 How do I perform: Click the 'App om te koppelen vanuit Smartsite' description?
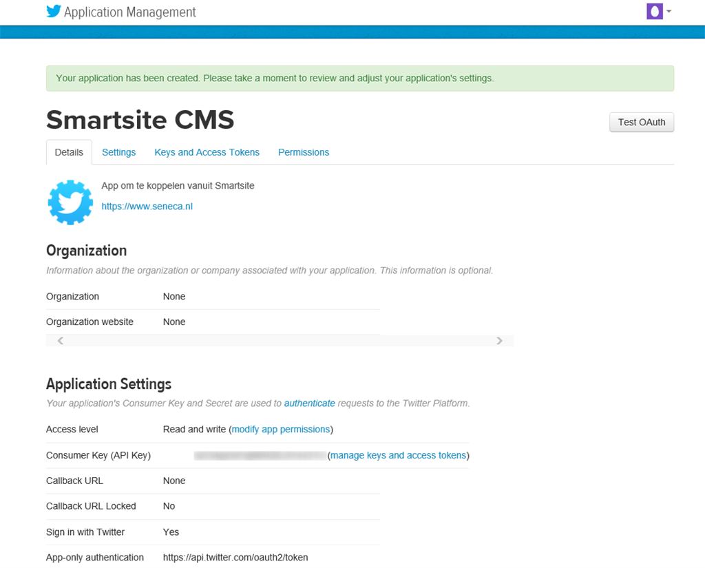[178, 186]
